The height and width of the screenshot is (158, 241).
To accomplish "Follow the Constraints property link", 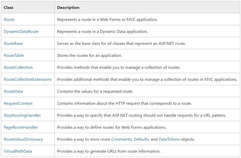I will pos(122,139).
